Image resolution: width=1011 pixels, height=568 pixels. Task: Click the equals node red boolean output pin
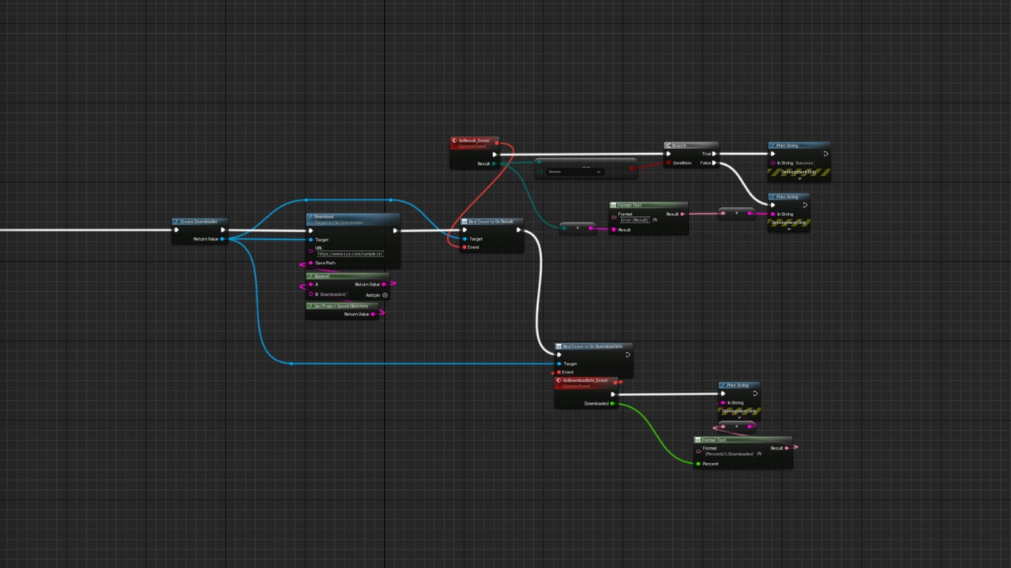click(x=632, y=167)
